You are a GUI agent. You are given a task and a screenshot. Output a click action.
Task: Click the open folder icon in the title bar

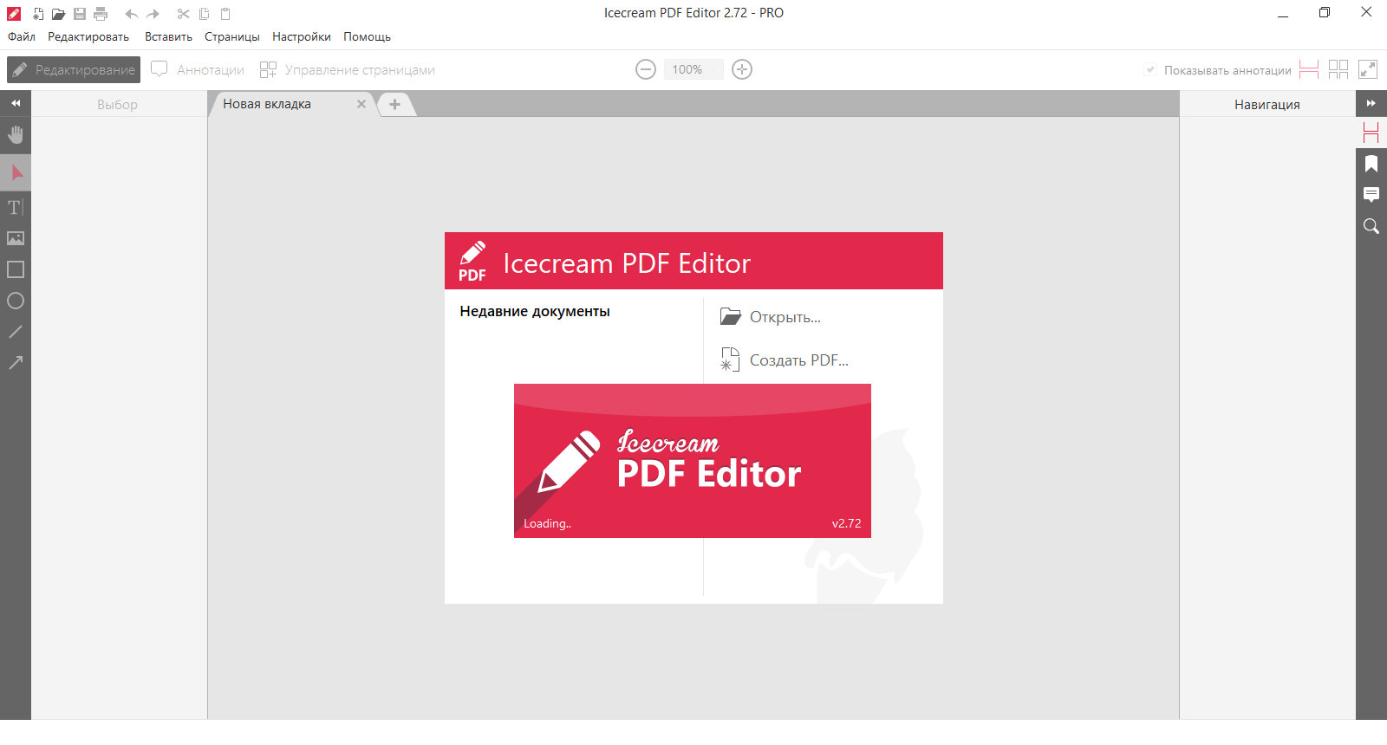pos(58,14)
